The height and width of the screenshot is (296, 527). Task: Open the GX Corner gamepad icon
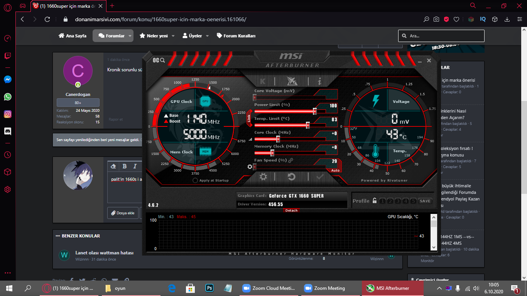(x=23, y=6)
